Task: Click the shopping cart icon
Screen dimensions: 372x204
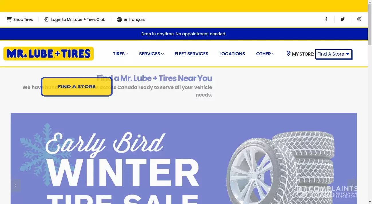Action: [x=9, y=19]
